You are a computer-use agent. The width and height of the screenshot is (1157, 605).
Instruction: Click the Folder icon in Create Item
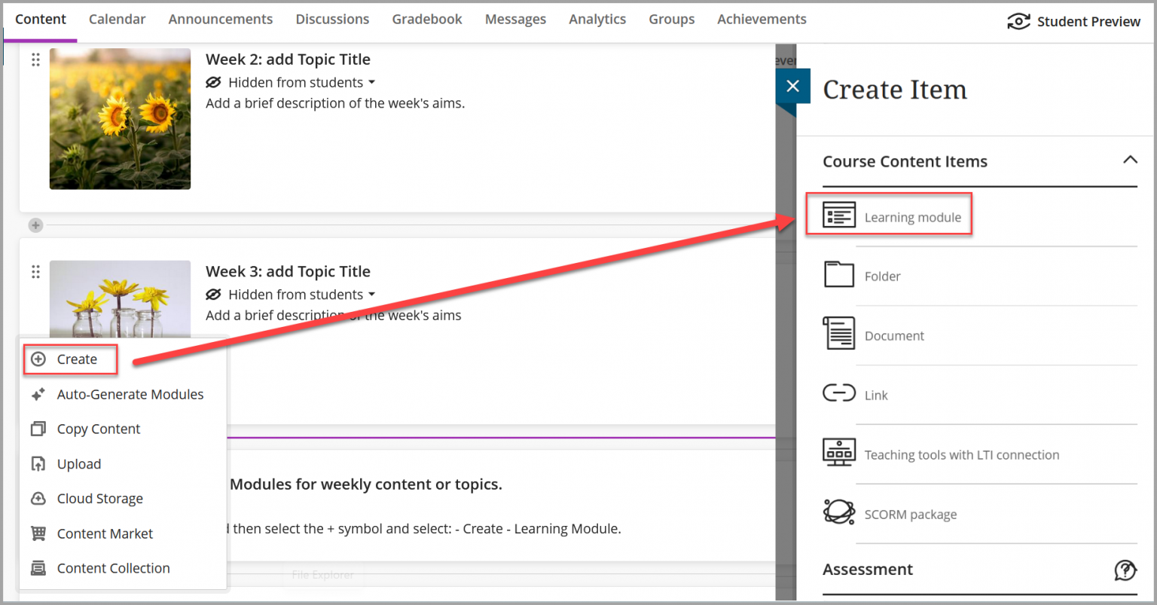pyautogui.click(x=838, y=275)
